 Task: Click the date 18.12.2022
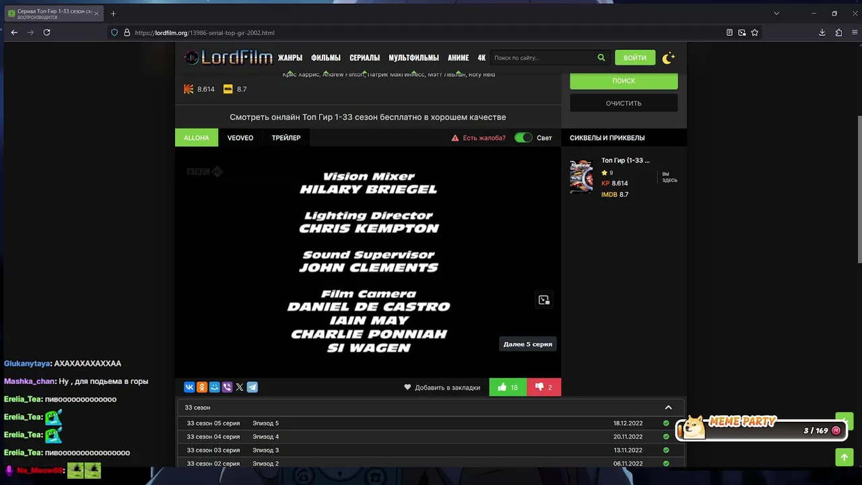[x=628, y=423]
